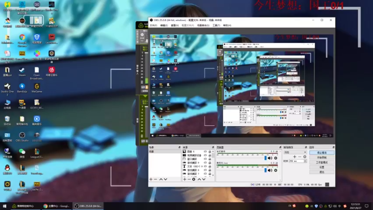Viewport: 373px width, 210px height.
Task: Move the selected source up
Action: pos(199,179)
